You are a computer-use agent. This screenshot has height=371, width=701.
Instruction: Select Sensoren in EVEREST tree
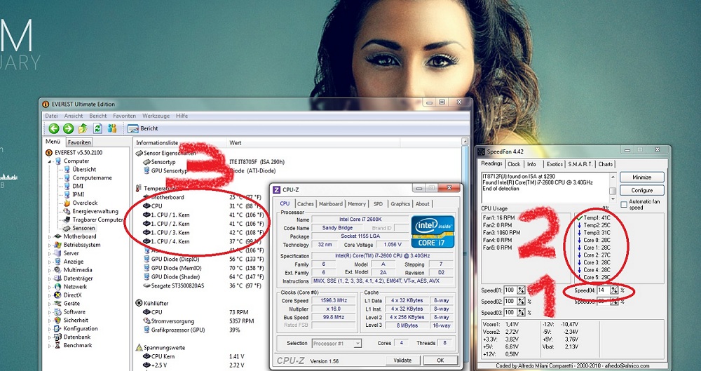(x=83, y=228)
